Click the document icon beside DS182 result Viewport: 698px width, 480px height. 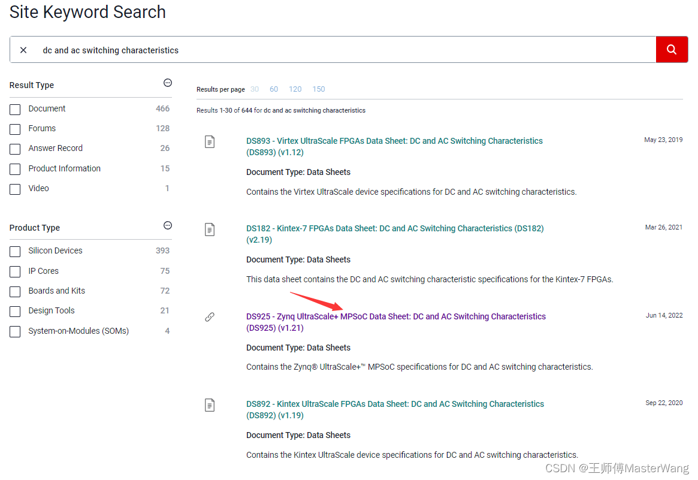tap(210, 230)
